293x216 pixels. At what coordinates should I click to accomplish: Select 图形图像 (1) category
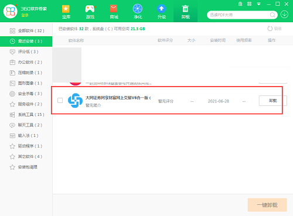click(26, 83)
